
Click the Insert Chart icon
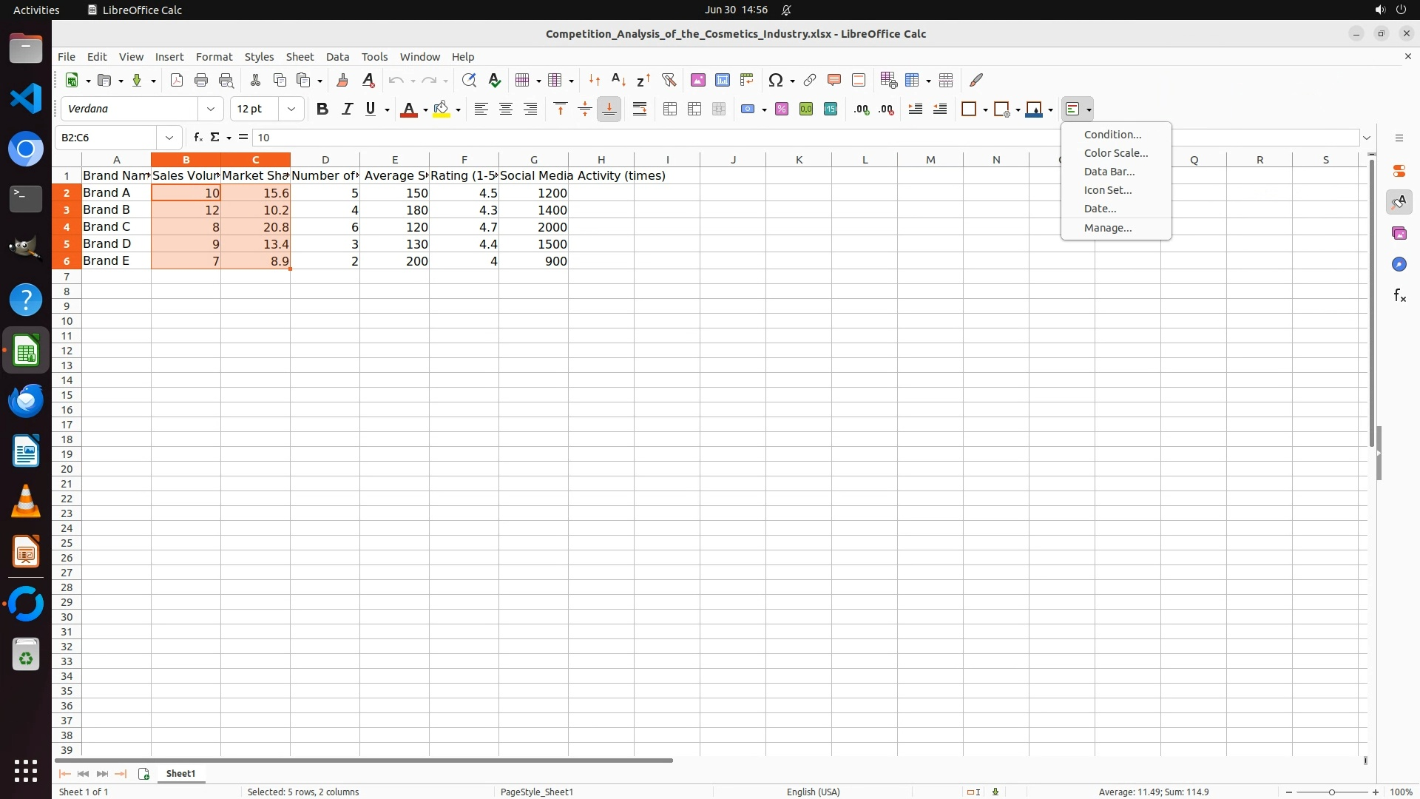click(x=722, y=80)
